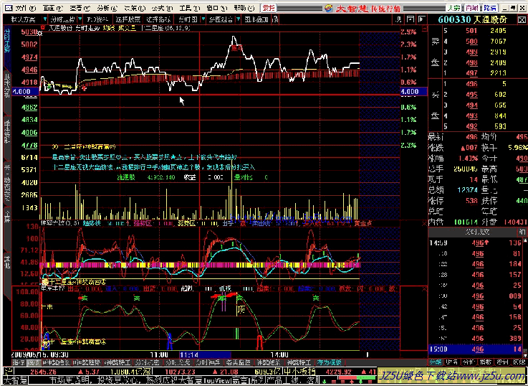
Task: Click the 选择股票 toolbar button
Action: (128, 19)
